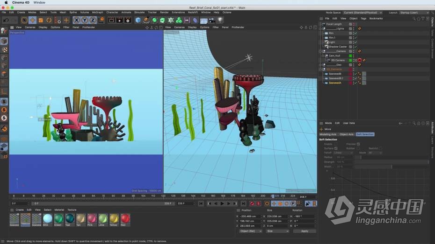This screenshot has height=244, width=435.
Task: Toggle the X axis lock
Action: tap(76, 20)
